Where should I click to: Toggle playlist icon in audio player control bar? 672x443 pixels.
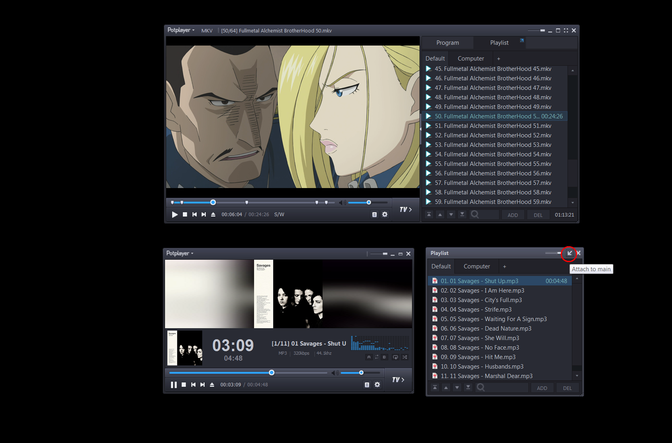pos(367,385)
